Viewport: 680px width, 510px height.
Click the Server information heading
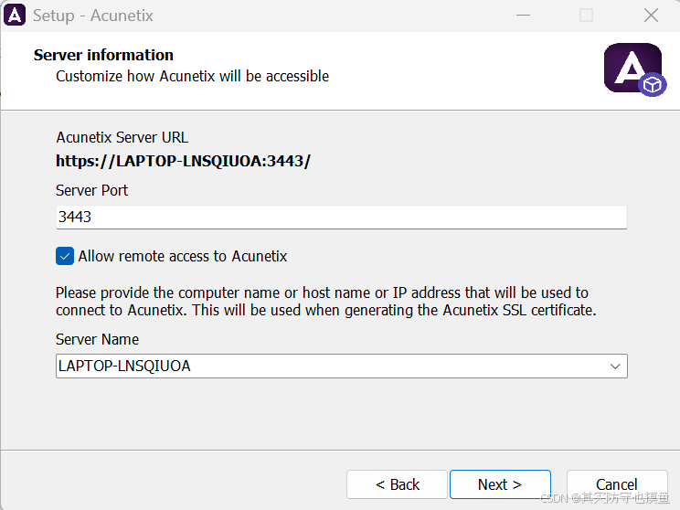[x=103, y=55]
